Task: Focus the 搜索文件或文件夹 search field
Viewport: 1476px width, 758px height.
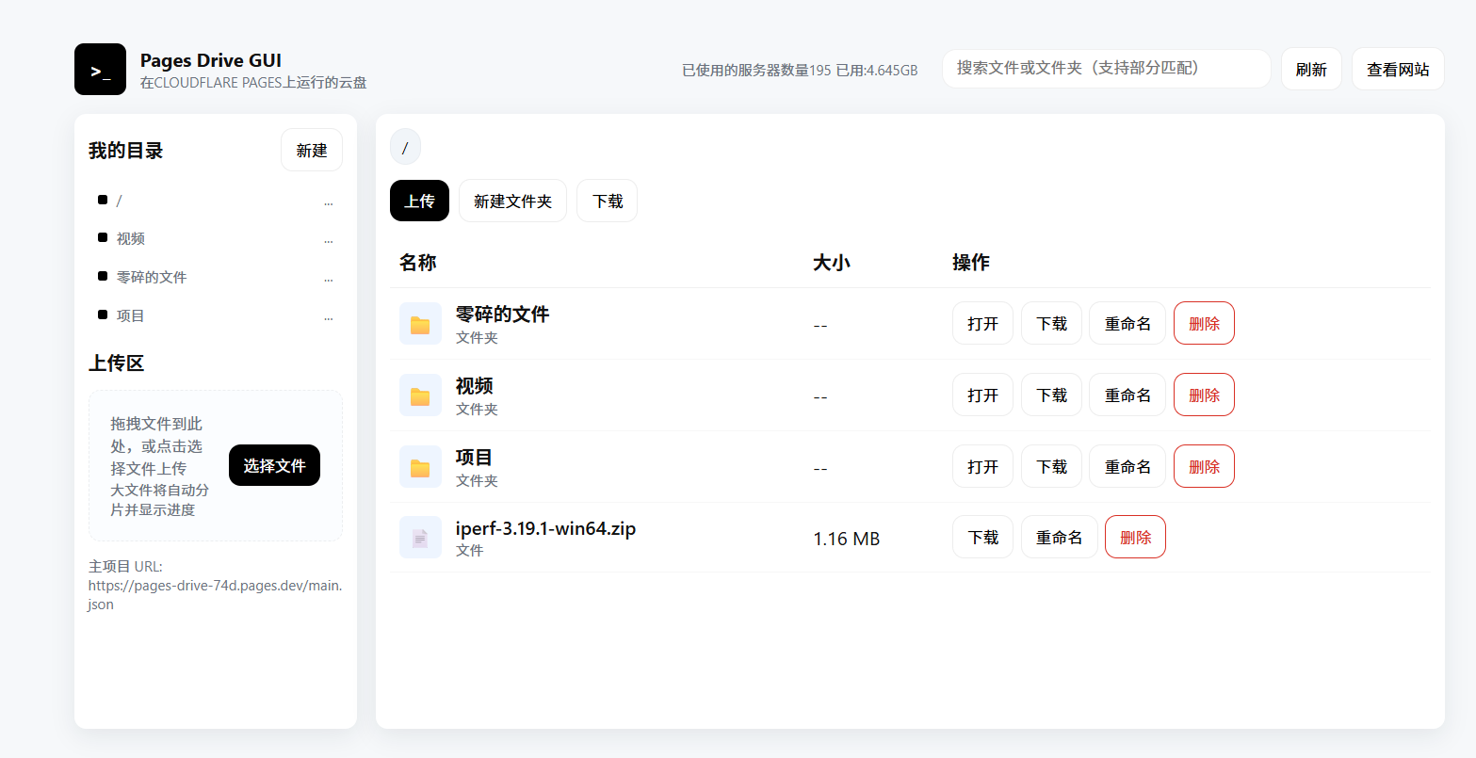Action: pos(1106,69)
